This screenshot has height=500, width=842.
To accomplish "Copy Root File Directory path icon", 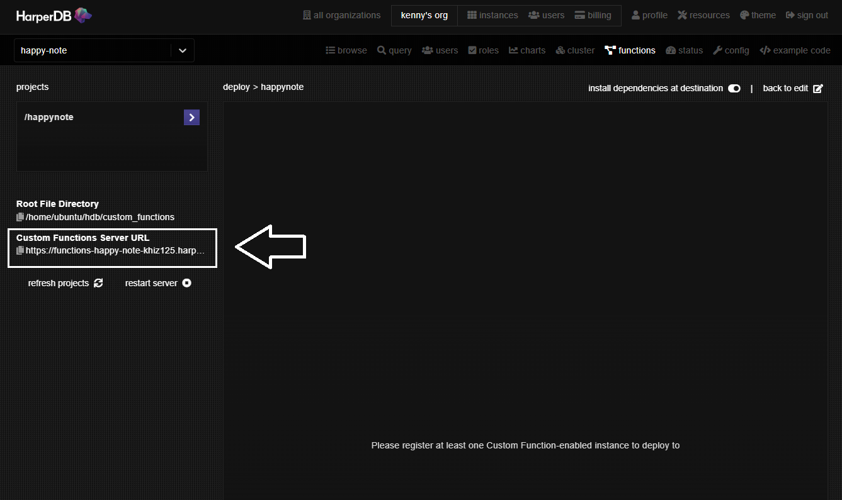I will (20, 217).
